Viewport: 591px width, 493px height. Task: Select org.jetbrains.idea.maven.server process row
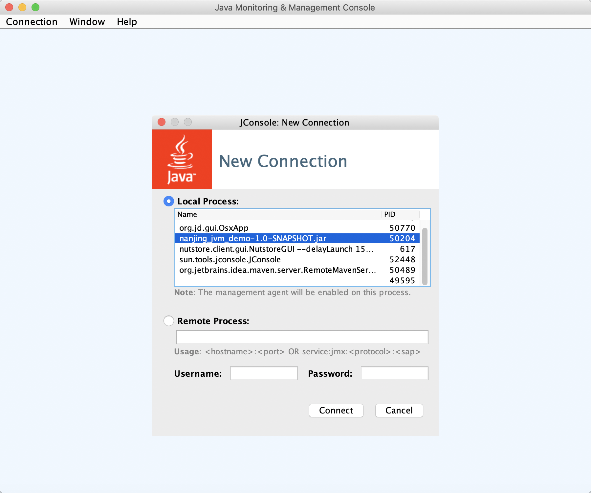click(x=297, y=270)
